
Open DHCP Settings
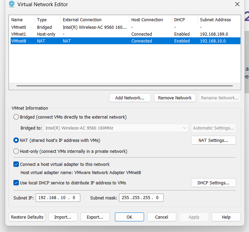(213, 183)
